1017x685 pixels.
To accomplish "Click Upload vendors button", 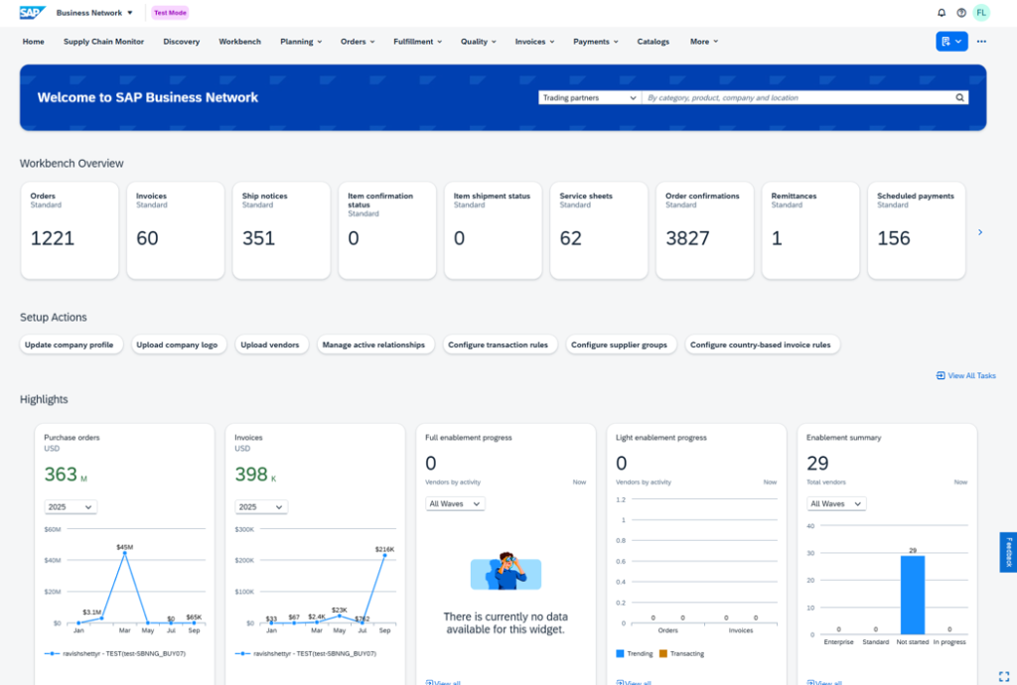I will (x=270, y=344).
